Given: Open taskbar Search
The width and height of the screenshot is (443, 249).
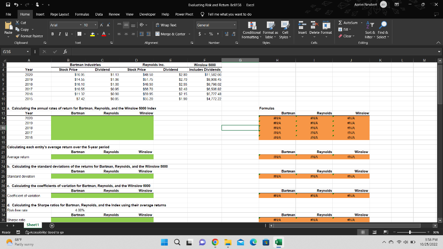Looking at the screenshot, I should [x=177, y=242].
